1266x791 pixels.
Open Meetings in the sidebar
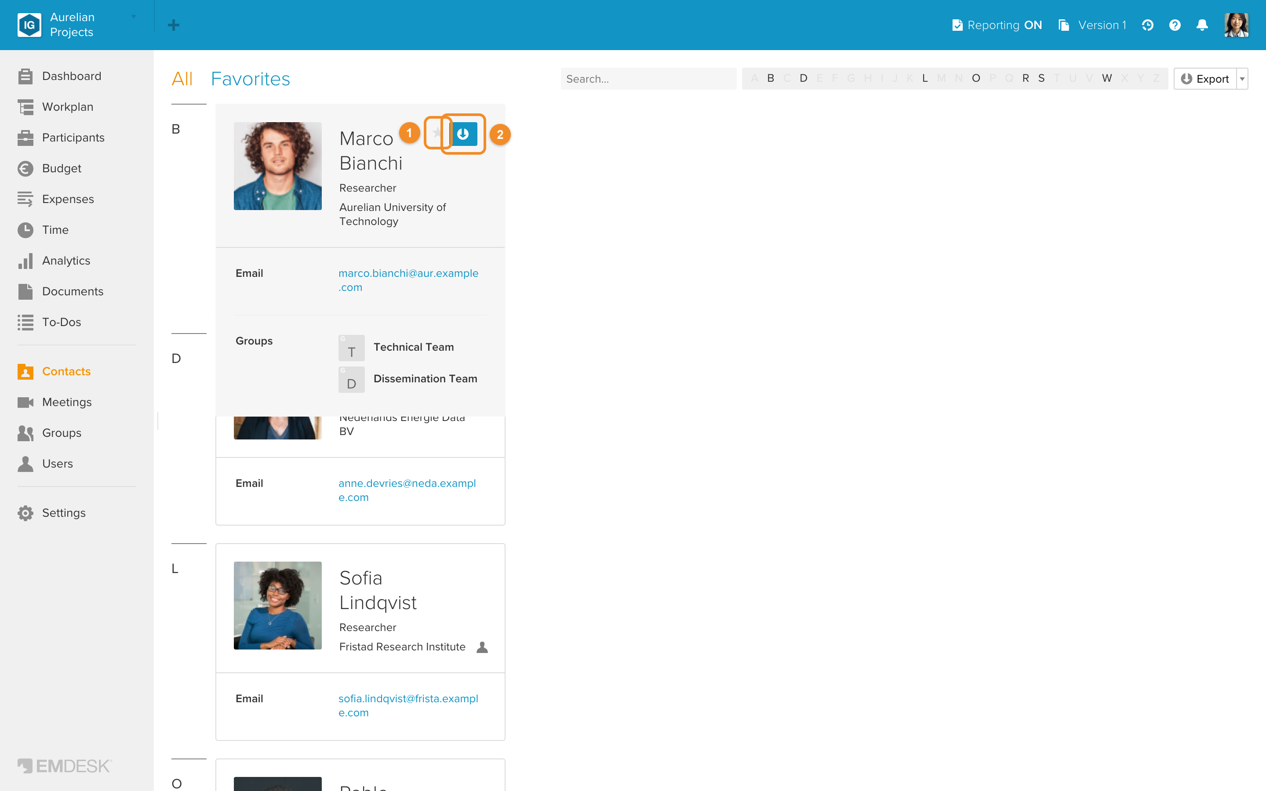click(55, 402)
